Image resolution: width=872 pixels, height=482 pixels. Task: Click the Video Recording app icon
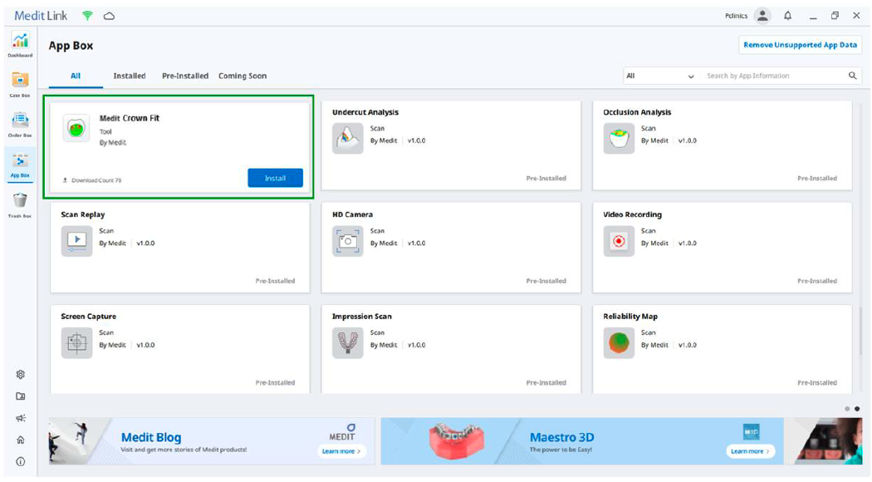coord(619,240)
